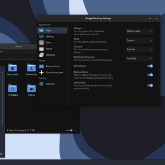Screen dimensions: 165x165
Task: Select the Windows settings icon
Action: pyautogui.click(x=41, y=55)
